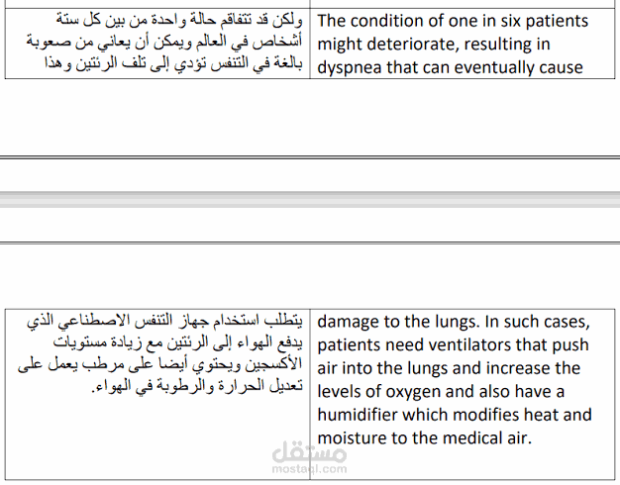620x485 pixels.
Task: Click Arabic line starting with 'بالغة في التنفس'
Action: 173,63
